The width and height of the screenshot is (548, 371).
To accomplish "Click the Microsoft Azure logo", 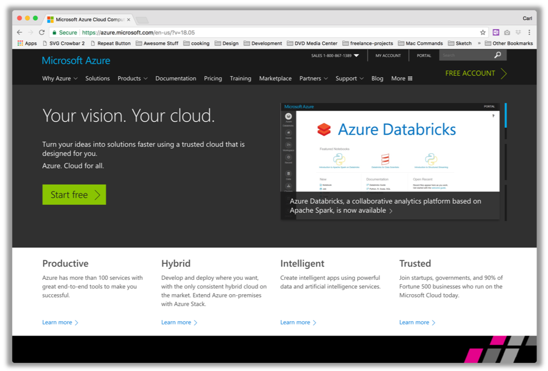I will point(76,60).
